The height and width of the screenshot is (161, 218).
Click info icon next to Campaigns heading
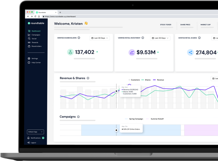click(78, 117)
